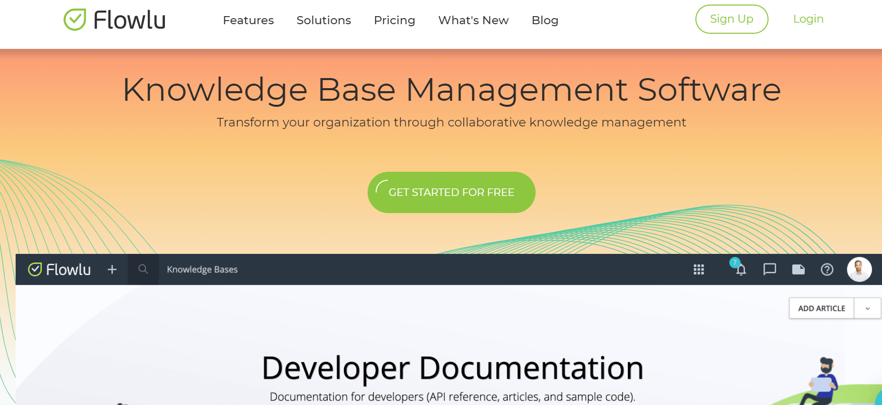Open search with the magnifier icon
The height and width of the screenshot is (405, 882).
[143, 269]
